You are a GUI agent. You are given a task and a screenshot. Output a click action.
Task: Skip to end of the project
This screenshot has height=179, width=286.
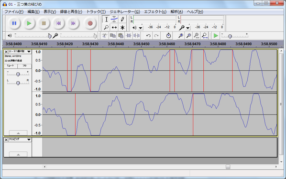pos(73,23)
